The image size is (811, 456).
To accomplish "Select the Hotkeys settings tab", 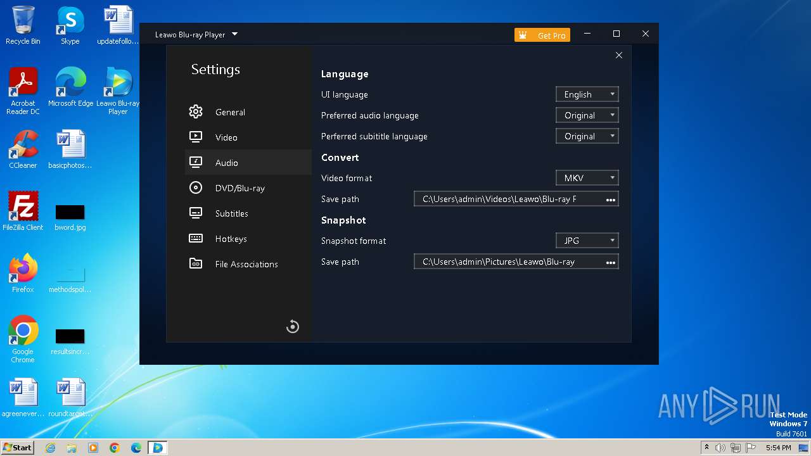I will pyautogui.click(x=248, y=239).
